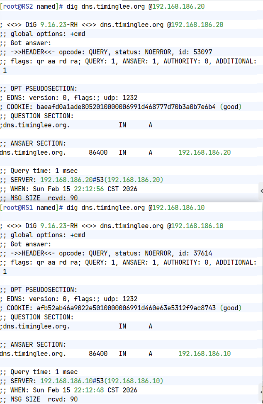The width and height of the screenshot is (263, 404).
Task: Click RS2 answer IP 192.168.186.20
Action: coord(205,153)
